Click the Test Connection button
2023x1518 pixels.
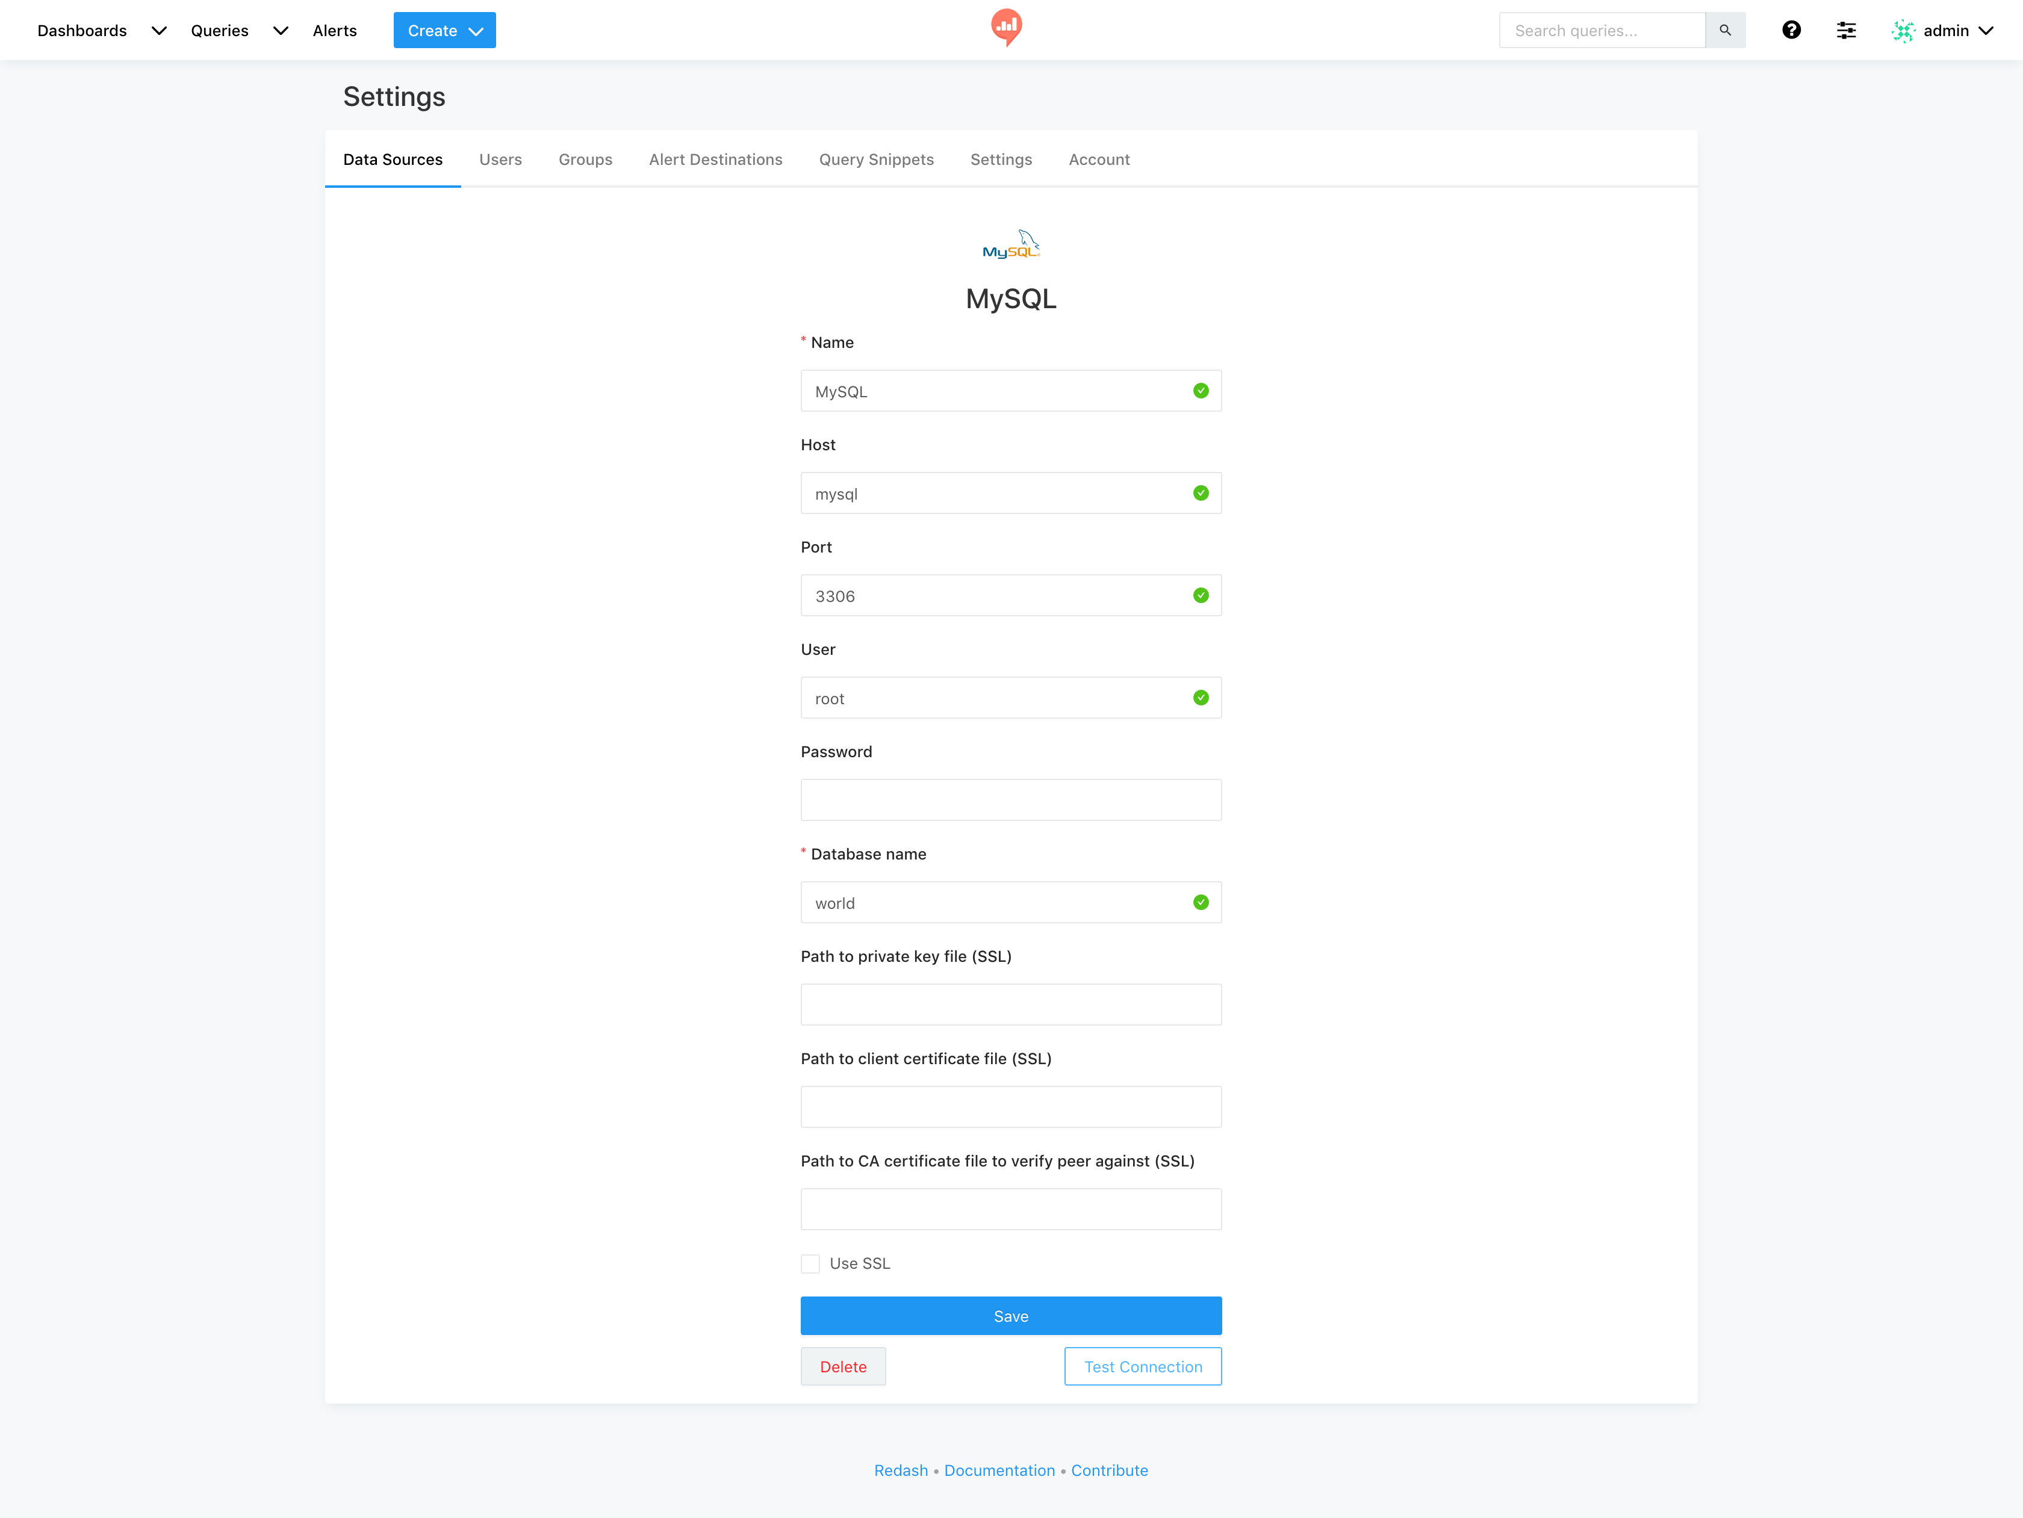coord(1142,1366)
